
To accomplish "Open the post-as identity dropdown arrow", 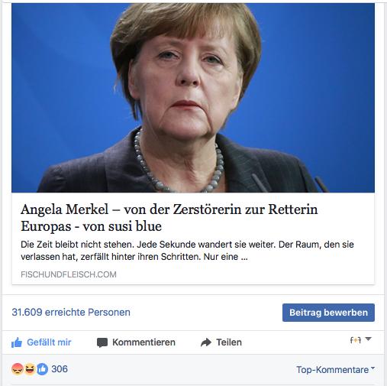I will click(368, 339).
